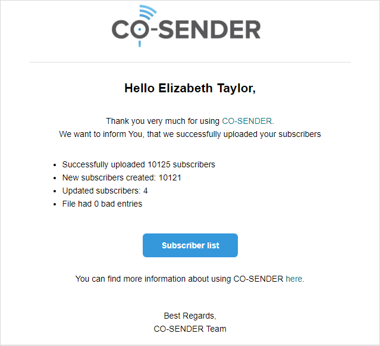Click the CO-SENDER logo image
The image size is (380, 346).
(186, 26)
